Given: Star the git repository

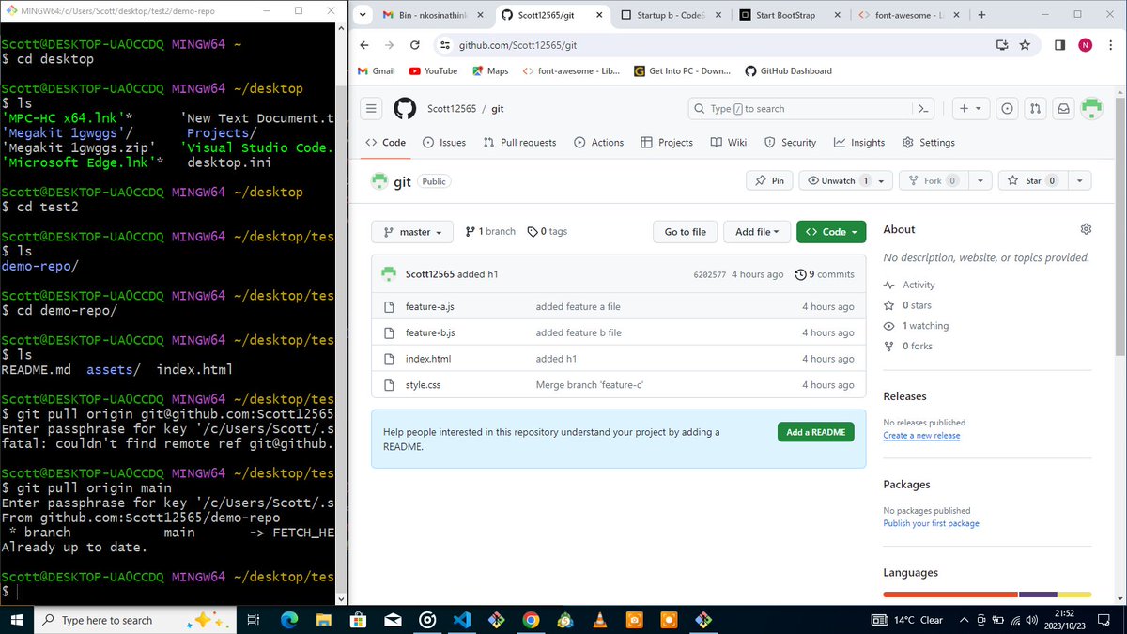Looking at the screenshot, I should coord(1032,180).
